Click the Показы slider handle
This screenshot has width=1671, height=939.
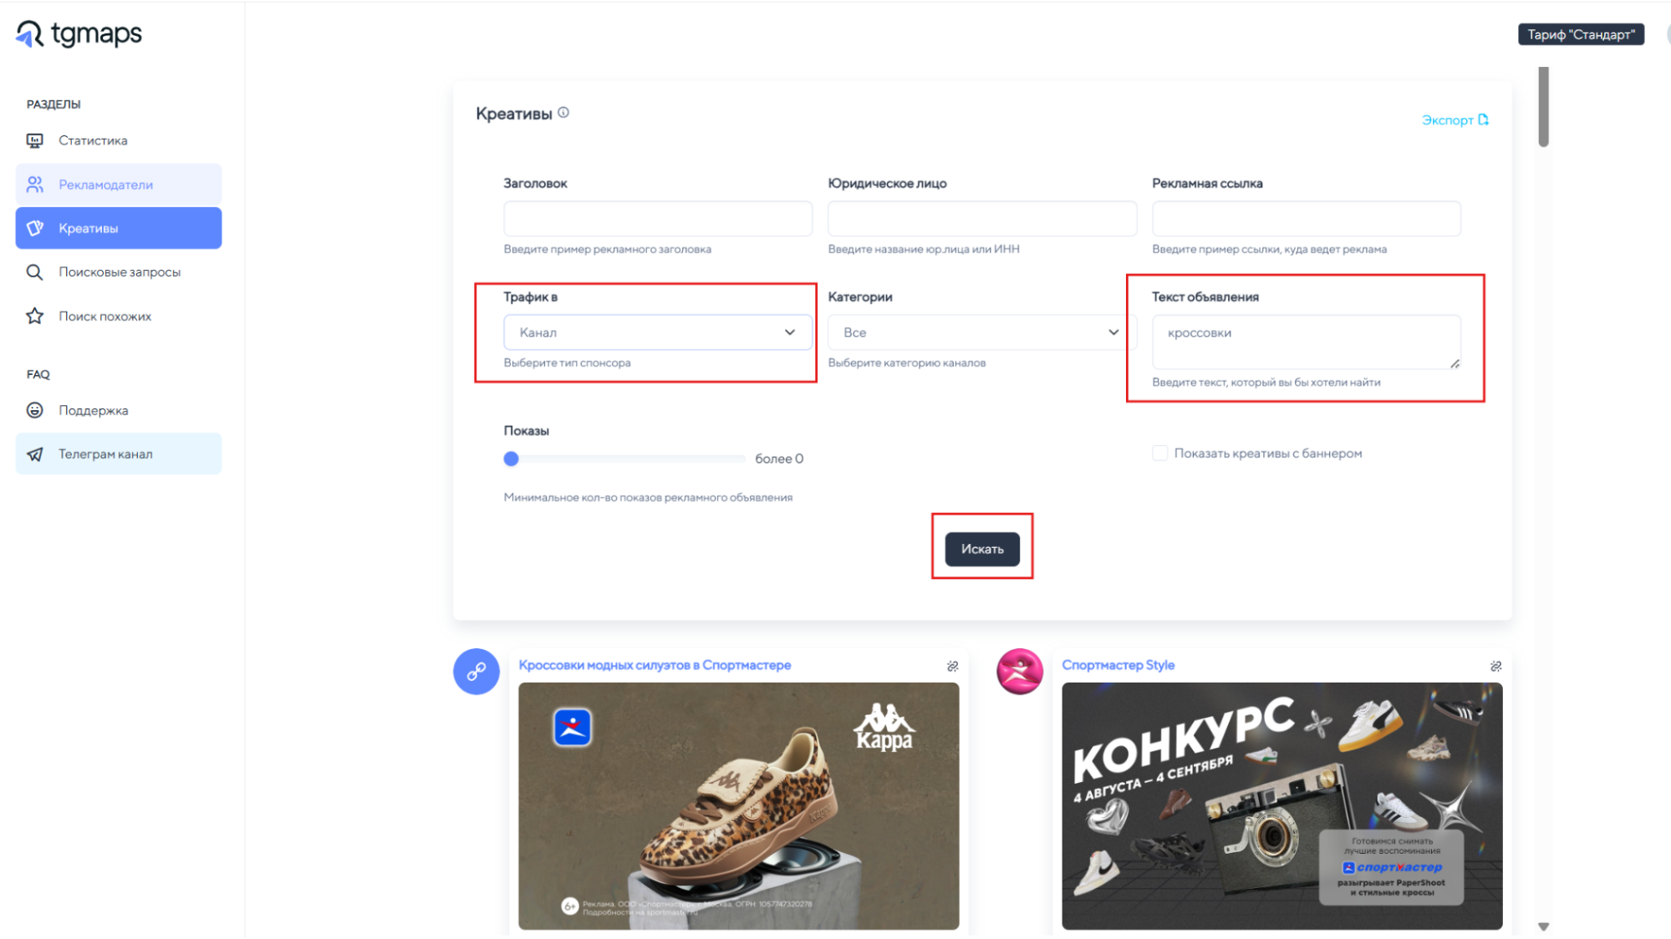tap(512, 459)
